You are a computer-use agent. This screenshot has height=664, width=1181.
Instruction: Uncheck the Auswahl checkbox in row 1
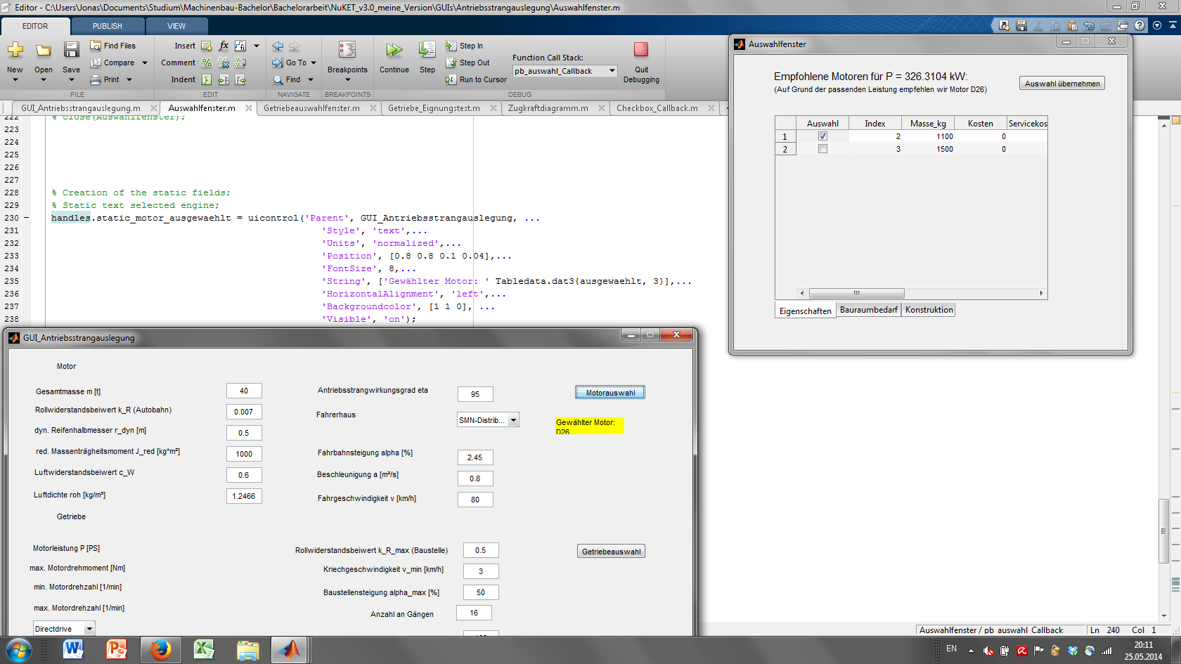[x=822, y=136]
